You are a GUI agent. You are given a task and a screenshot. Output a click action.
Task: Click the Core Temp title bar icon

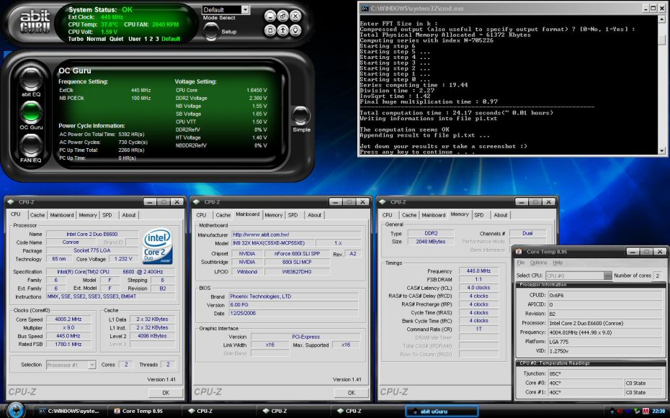pos(519,252)
